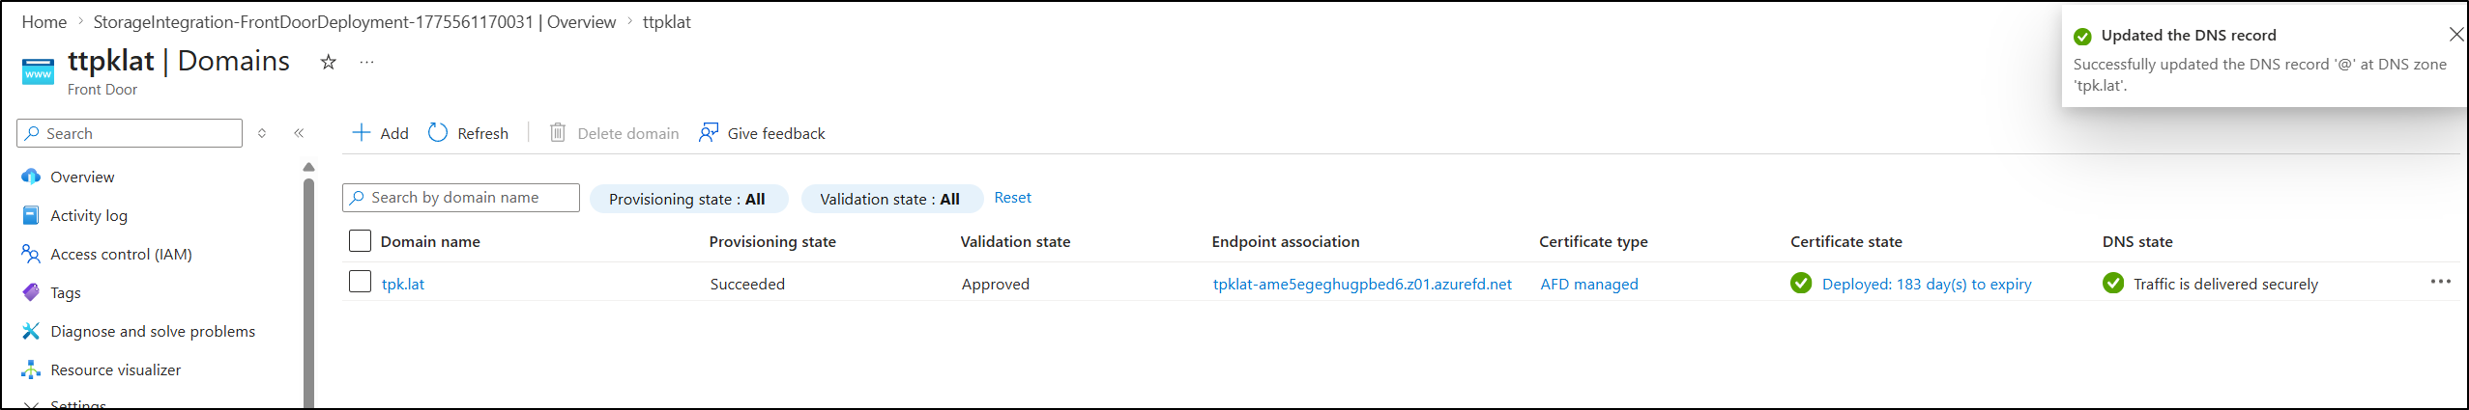Screen dimensions: 2469x410
Task: Click the Give feedback icon
Action: (709, 133)
